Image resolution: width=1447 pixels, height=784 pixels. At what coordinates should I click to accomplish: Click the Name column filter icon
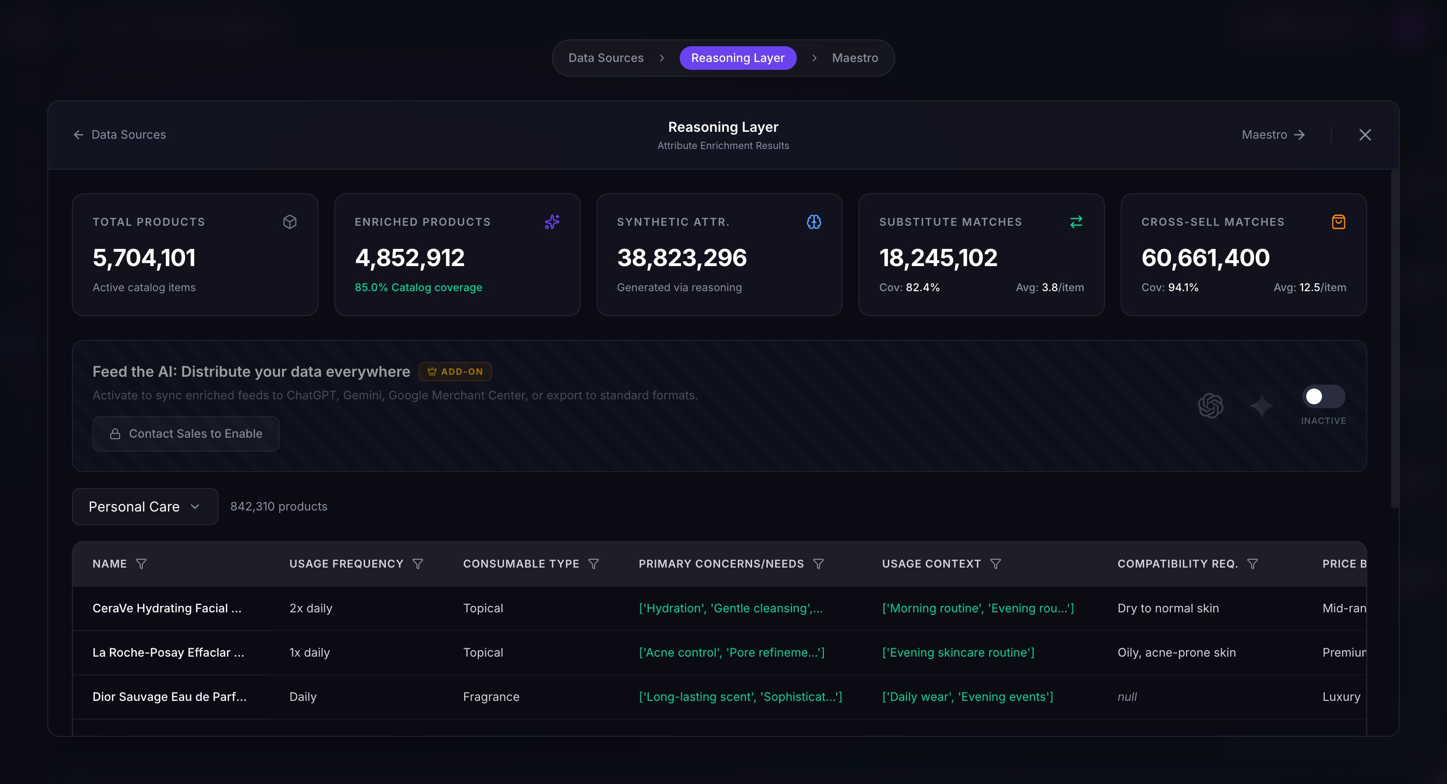pos(141,564)
